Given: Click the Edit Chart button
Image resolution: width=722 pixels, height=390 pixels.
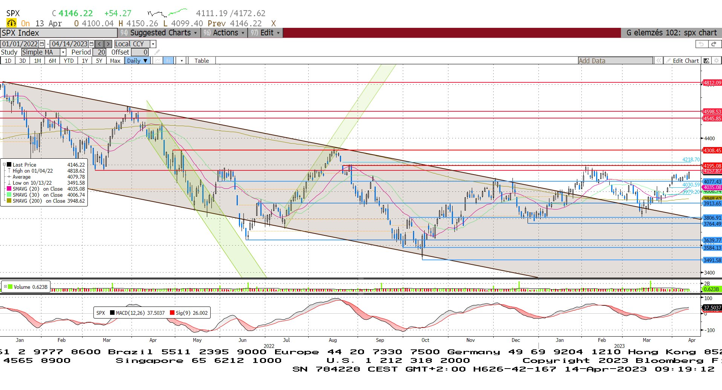Looking at the screenshot, I should point(683,61).
